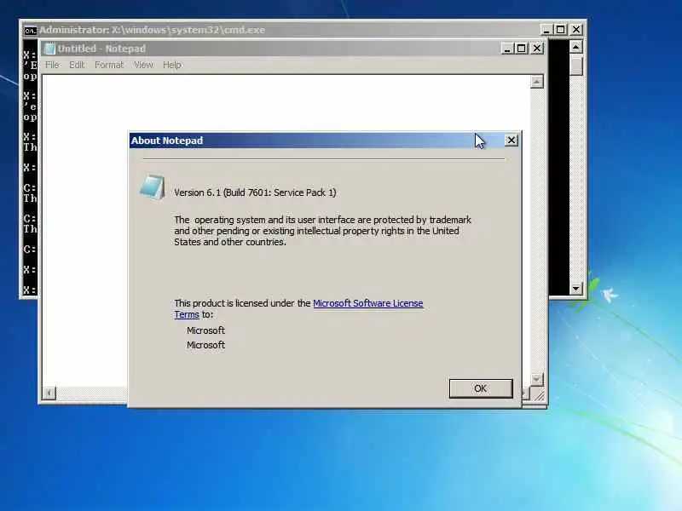Click cmd window scrollbar up arrow
The image size is (682, 511).
(x=576, y=46)
